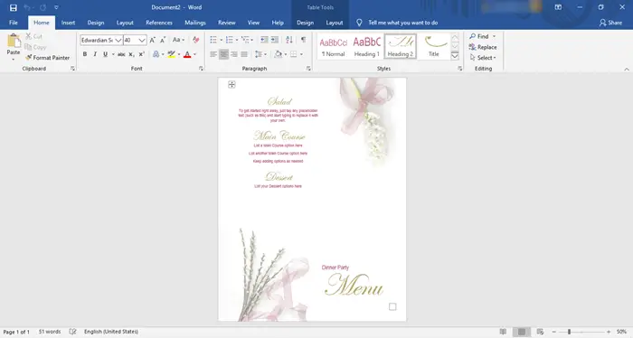
Task: Open the File tab
Action: (14, 23)
